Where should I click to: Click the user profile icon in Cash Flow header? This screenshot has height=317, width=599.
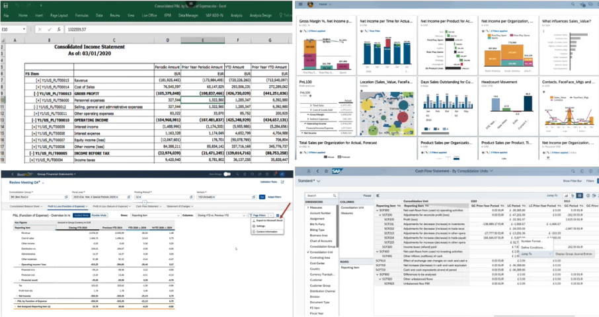(x=308, y=171)
